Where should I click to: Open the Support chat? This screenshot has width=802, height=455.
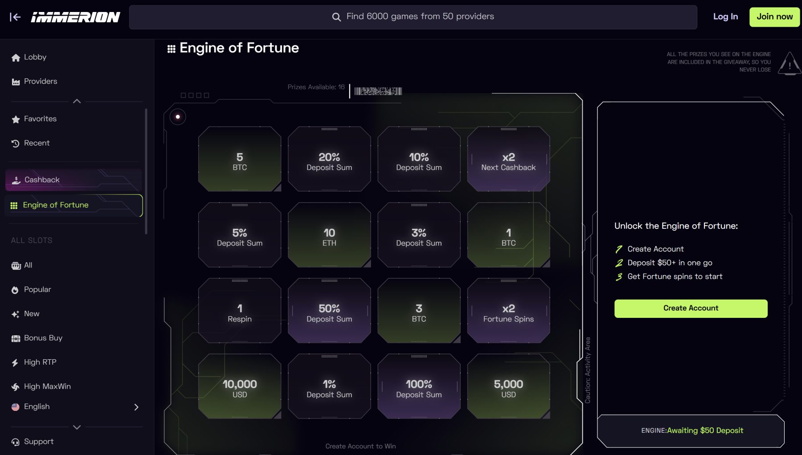(x=38, y=442)
